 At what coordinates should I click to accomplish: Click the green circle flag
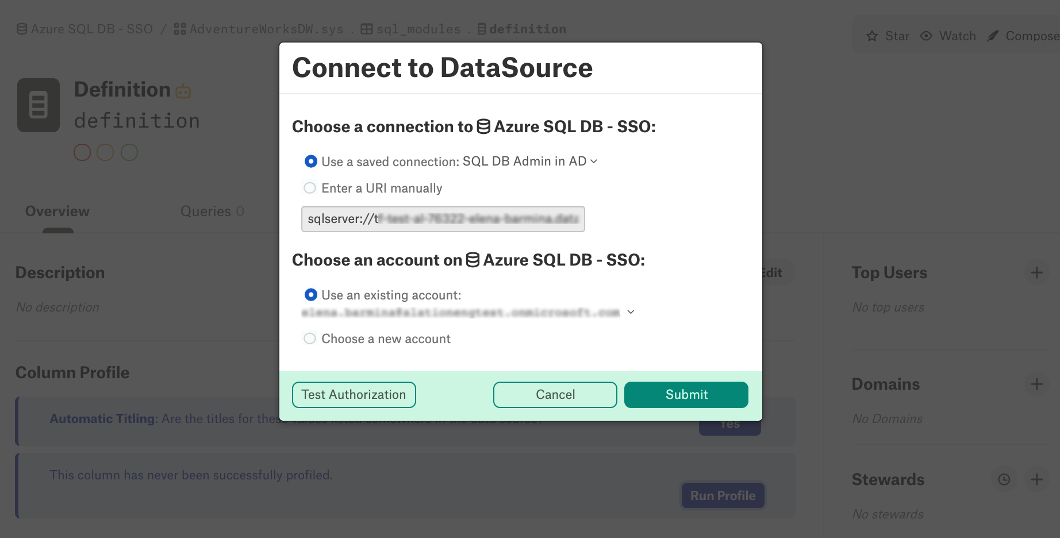coord(129,152)
